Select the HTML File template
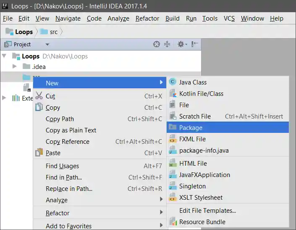The width and height of the screenshot is (296, 230). pos(193,164)
